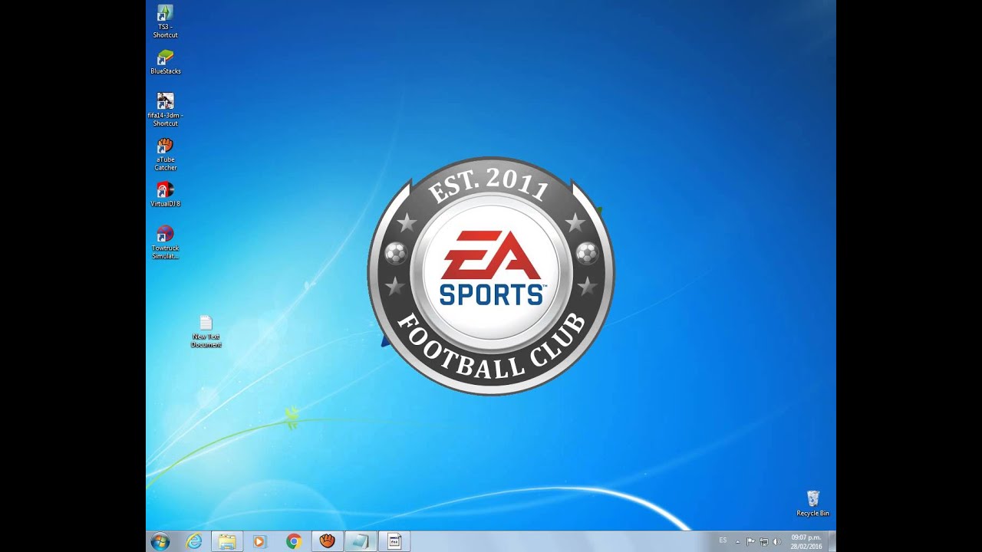Select the BlueStacks desktop icon

[166, 62]
